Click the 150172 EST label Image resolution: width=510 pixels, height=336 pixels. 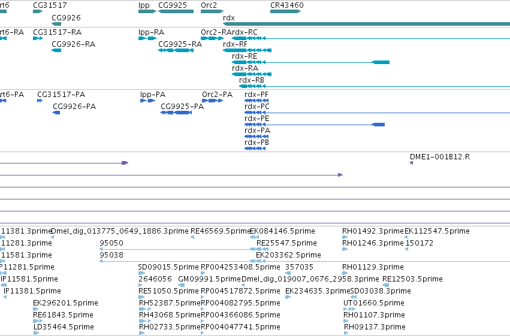tap(420, 243)
